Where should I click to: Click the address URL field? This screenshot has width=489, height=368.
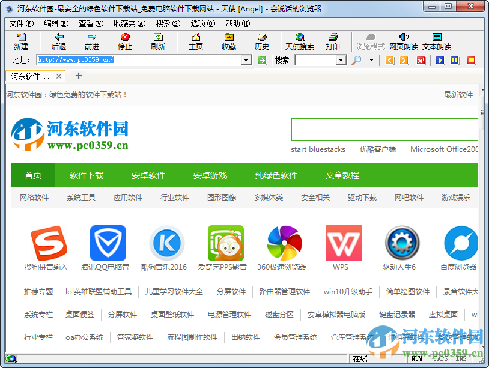tap(139, 60)
